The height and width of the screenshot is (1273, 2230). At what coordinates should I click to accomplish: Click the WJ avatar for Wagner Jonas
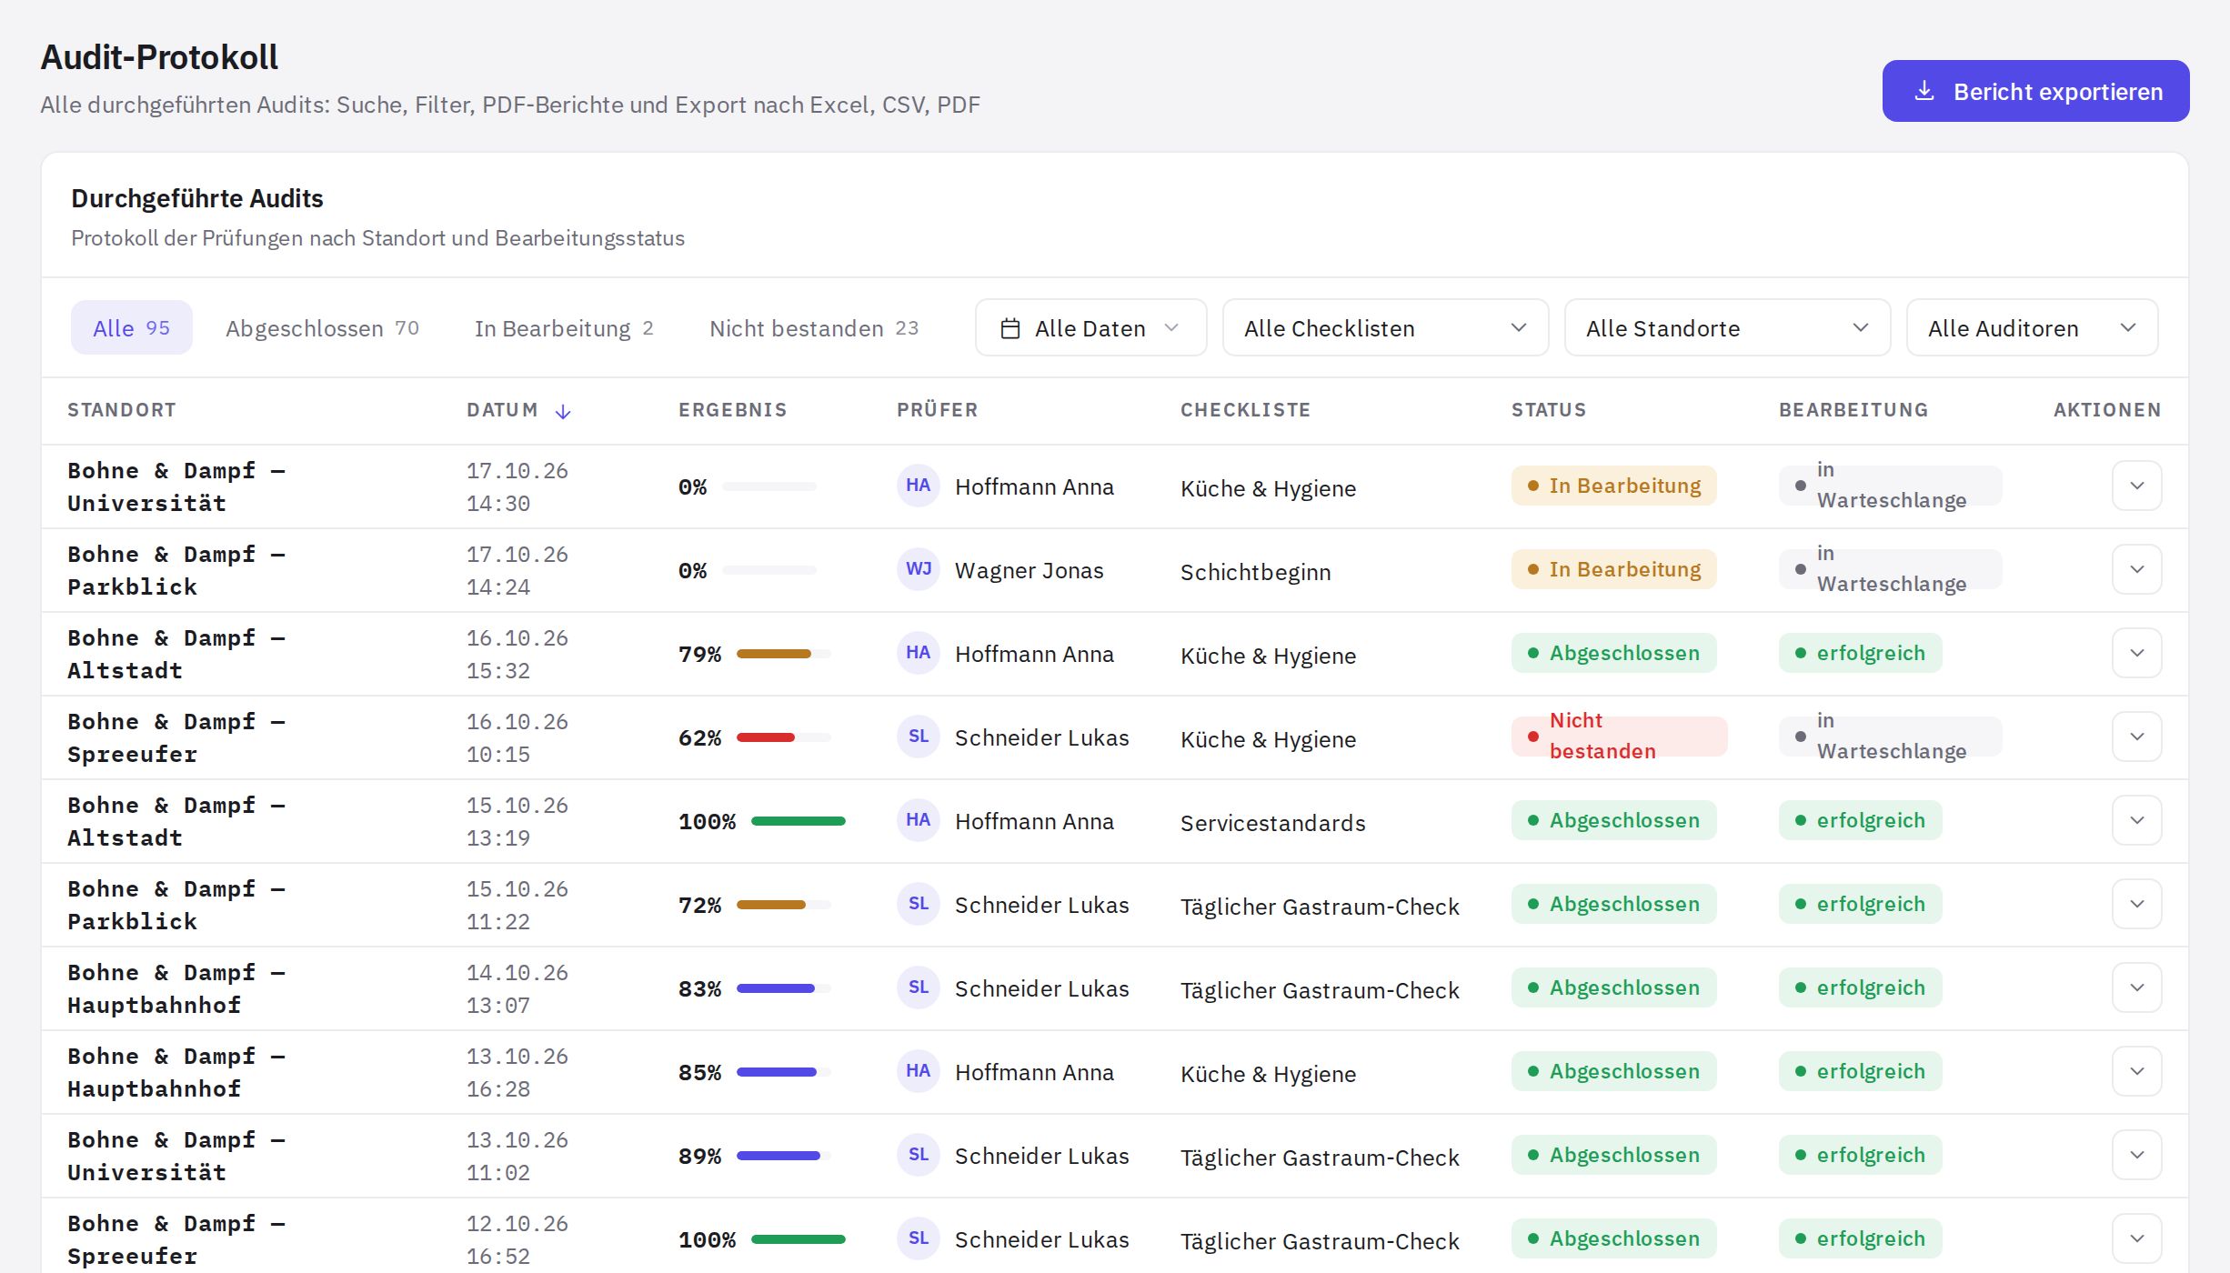coord(918,569)
